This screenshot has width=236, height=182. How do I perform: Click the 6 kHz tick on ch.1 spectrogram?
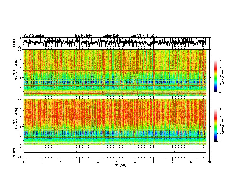tap(21, 68)
